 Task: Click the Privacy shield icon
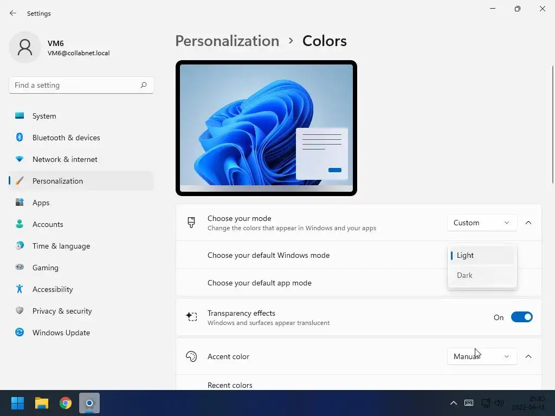click(x=20, y=310)
